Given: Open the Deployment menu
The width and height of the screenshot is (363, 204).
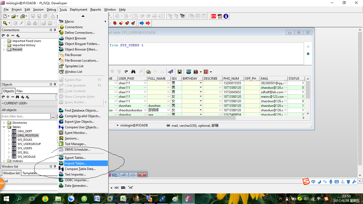Looking at the screenshot, I should pyautogui.click(x=79, y=10).
